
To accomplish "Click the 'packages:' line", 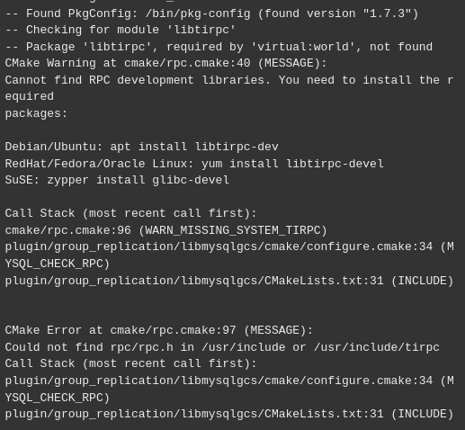I will [x=36, y=114].
